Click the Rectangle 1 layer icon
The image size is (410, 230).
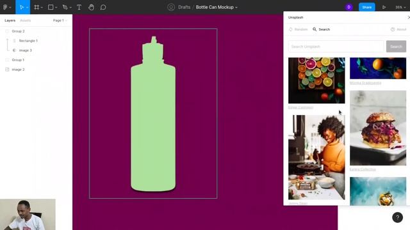tap(14, 41)
